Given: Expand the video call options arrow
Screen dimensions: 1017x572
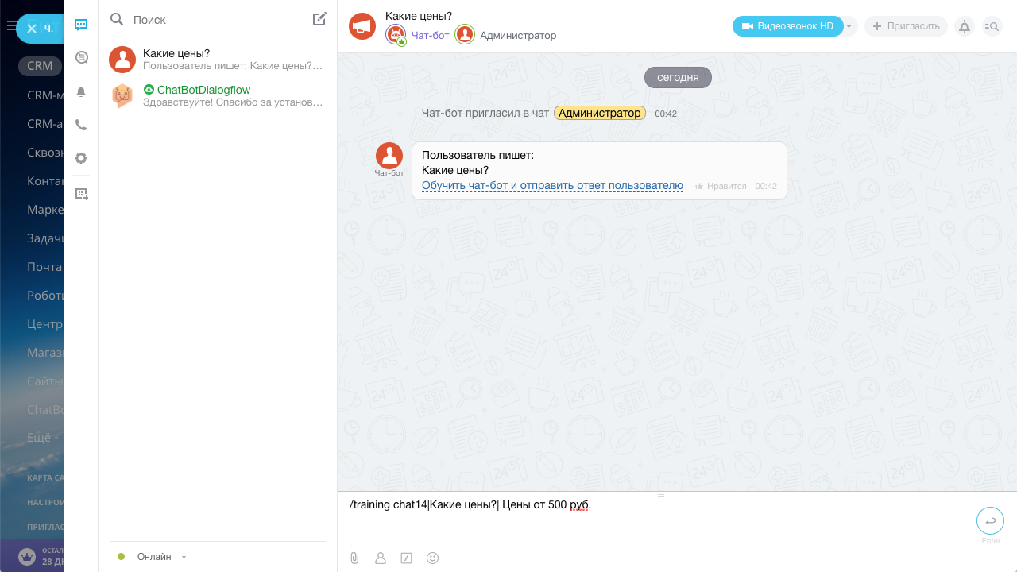Looking at the screenshot, I should click(x=849, y=26).
